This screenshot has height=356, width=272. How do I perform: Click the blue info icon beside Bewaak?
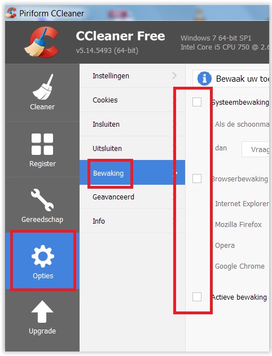[x=204, y=78]
